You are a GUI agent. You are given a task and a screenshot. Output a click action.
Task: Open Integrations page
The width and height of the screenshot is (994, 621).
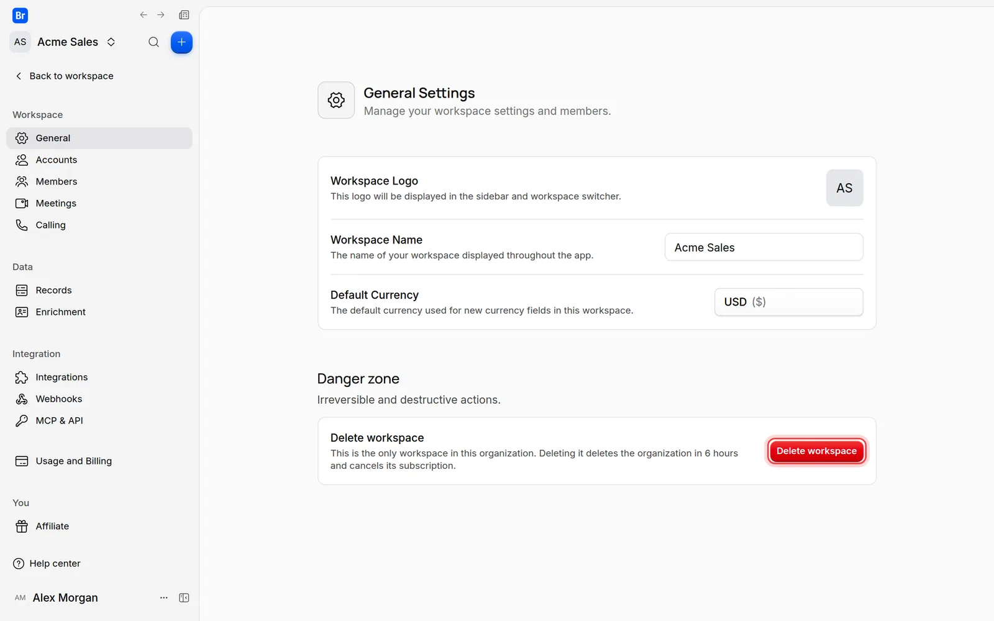click(99, 377)
